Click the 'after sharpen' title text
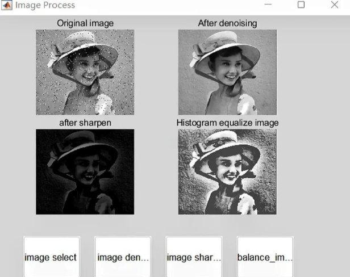The height and width of the screenshot is (277, 350). 85,123
